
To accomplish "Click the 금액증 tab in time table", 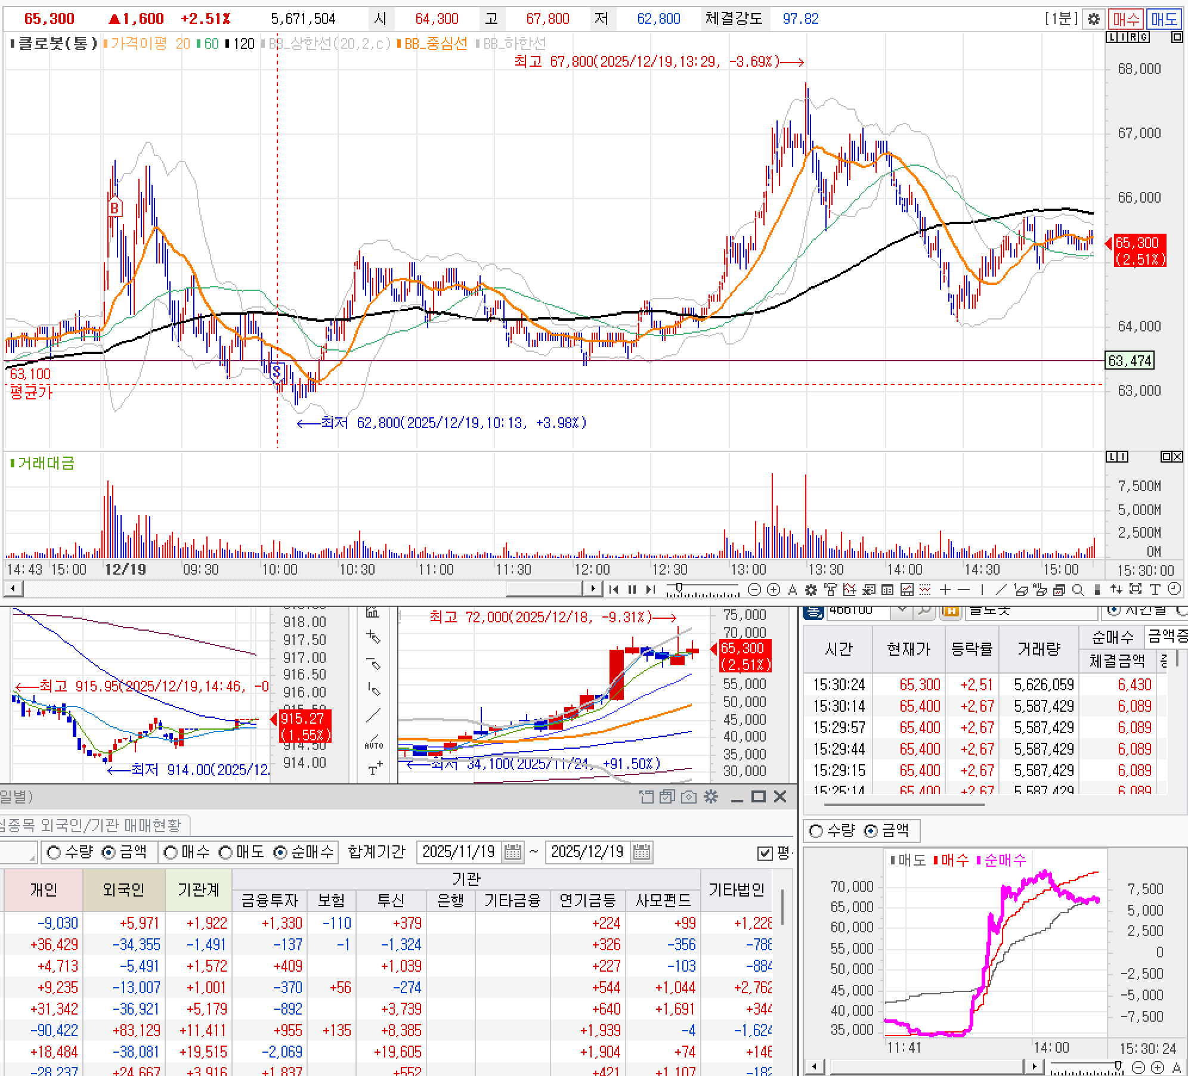I will pos(1167,637).
